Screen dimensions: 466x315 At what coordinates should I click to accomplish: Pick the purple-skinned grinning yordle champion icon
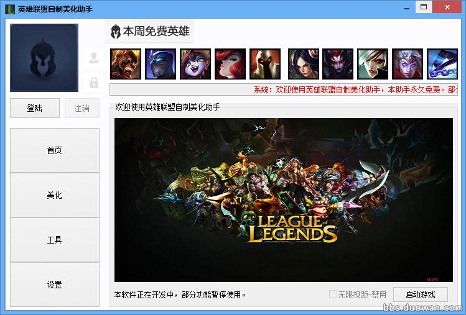click(195, 64)
